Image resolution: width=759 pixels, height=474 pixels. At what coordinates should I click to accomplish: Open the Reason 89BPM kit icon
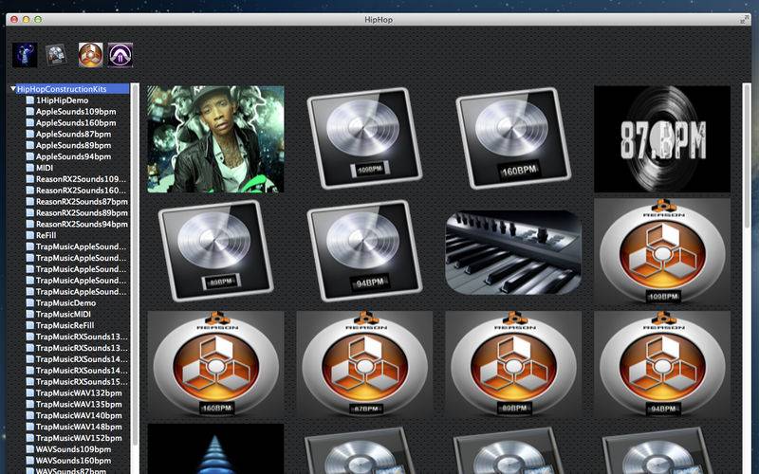(x=513, y=364)
